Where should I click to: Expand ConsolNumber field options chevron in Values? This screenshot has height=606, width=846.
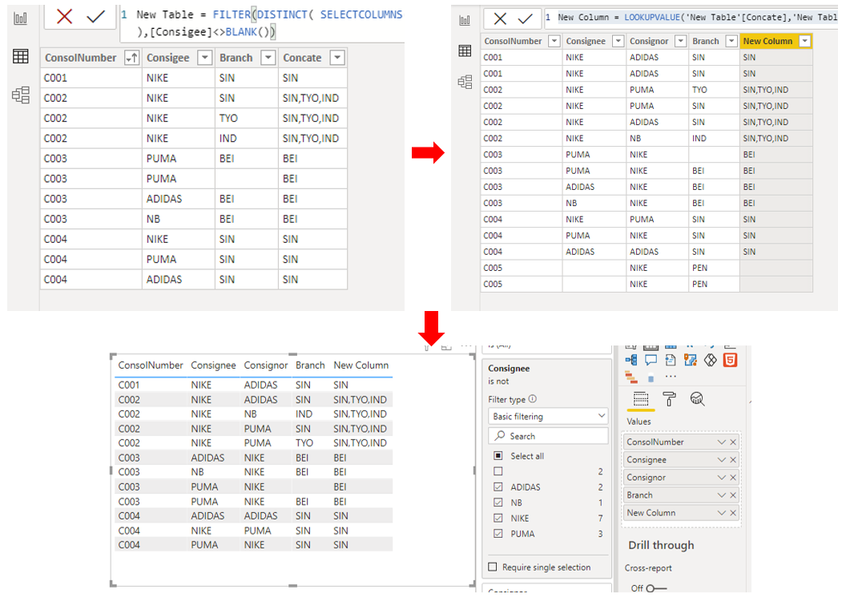pos(721,442)
